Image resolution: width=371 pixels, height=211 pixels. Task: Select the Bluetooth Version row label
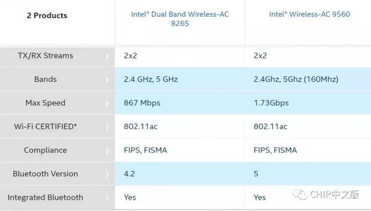pyautogui.click(x=45, y=174)
